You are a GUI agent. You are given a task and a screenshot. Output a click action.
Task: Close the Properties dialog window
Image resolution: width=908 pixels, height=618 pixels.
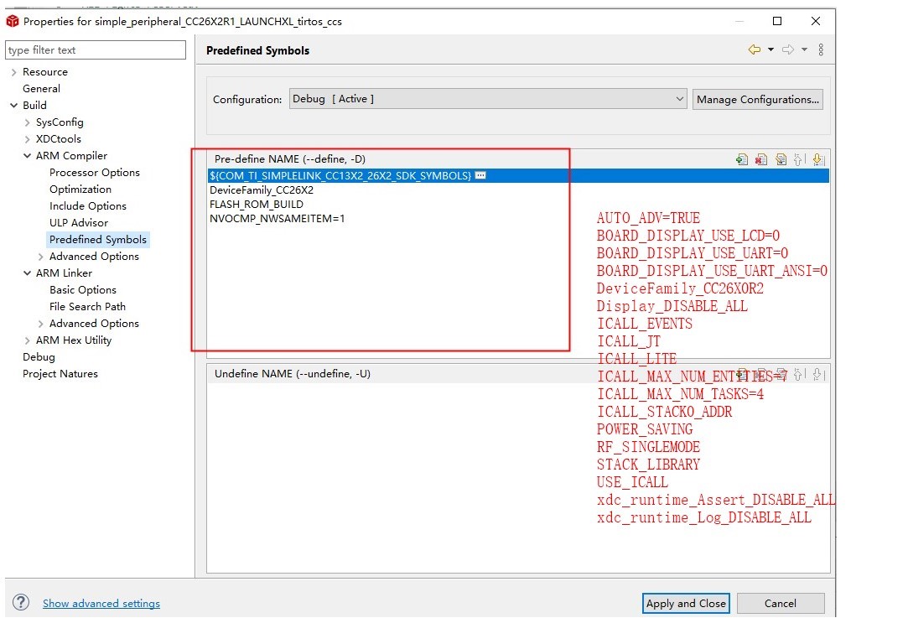(x=815, y=22)
